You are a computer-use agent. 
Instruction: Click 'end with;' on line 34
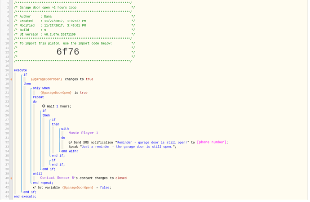coord(70,151)
